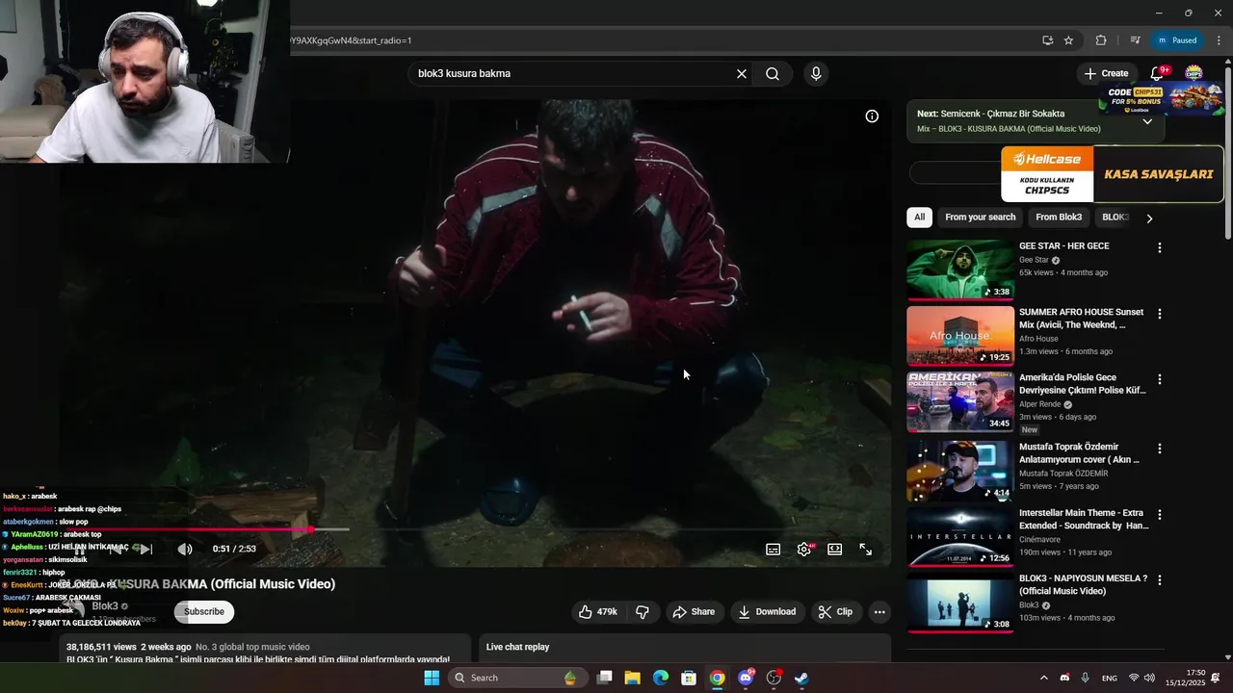Open YouTube notifications bell
This screenshot has height=693, width=1233.
[x=1157, y=73]
